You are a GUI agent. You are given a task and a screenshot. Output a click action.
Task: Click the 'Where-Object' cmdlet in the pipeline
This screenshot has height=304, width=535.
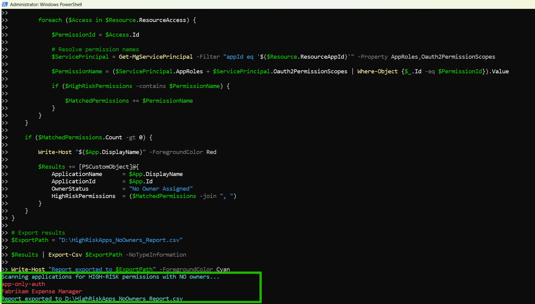tap(377, 71)
